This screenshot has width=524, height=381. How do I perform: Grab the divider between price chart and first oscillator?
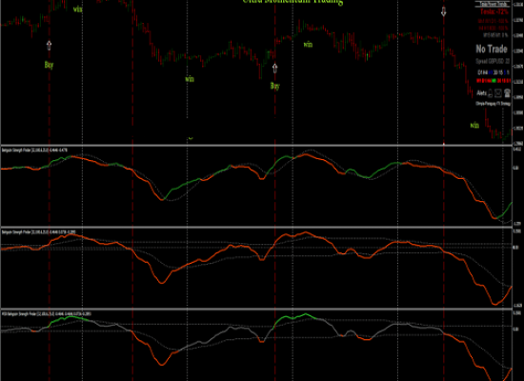tap(256, 146)
